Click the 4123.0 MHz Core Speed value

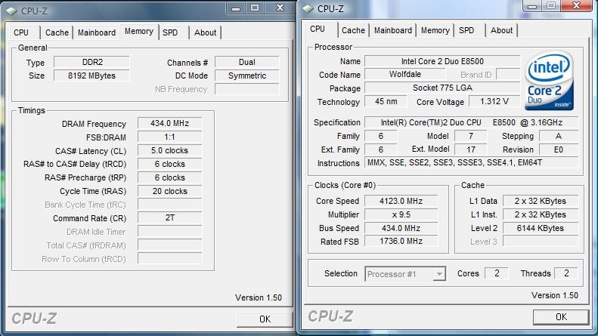pyautogui.click(x=401, y=201)
